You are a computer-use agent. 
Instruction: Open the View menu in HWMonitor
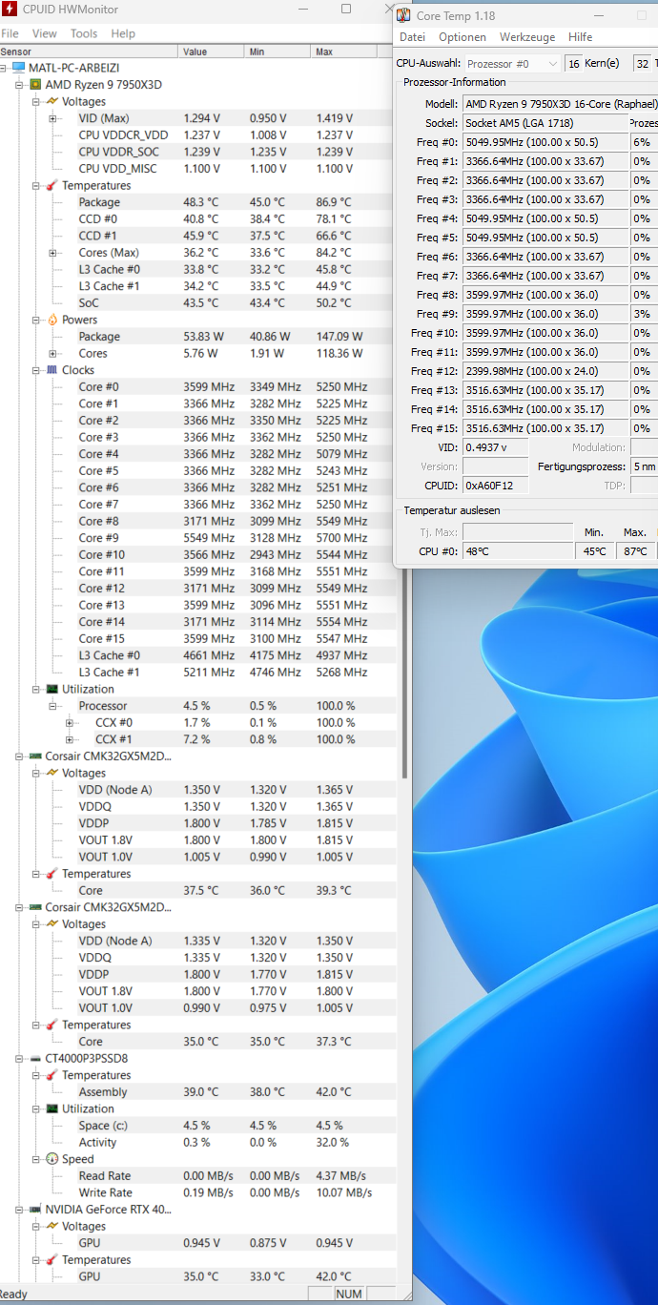(45, 33)
